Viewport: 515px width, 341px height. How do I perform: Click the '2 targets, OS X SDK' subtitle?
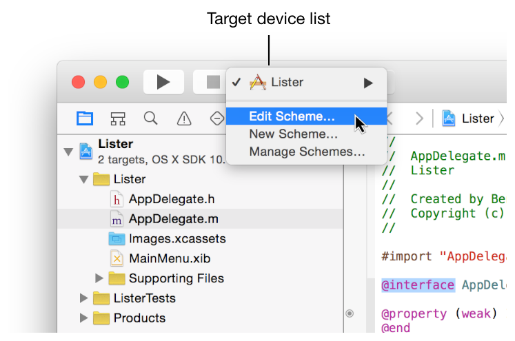(x=161, y=160)
